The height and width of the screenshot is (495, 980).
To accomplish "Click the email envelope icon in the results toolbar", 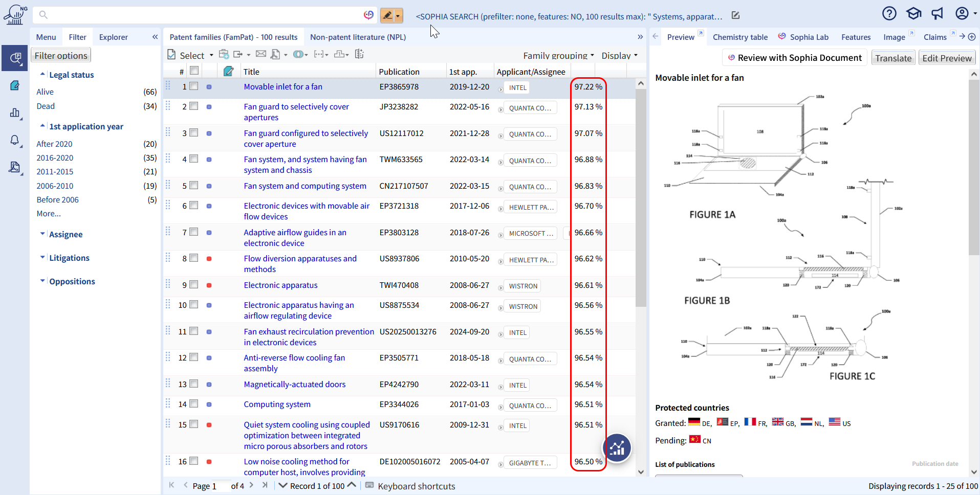I will (261, 54).
